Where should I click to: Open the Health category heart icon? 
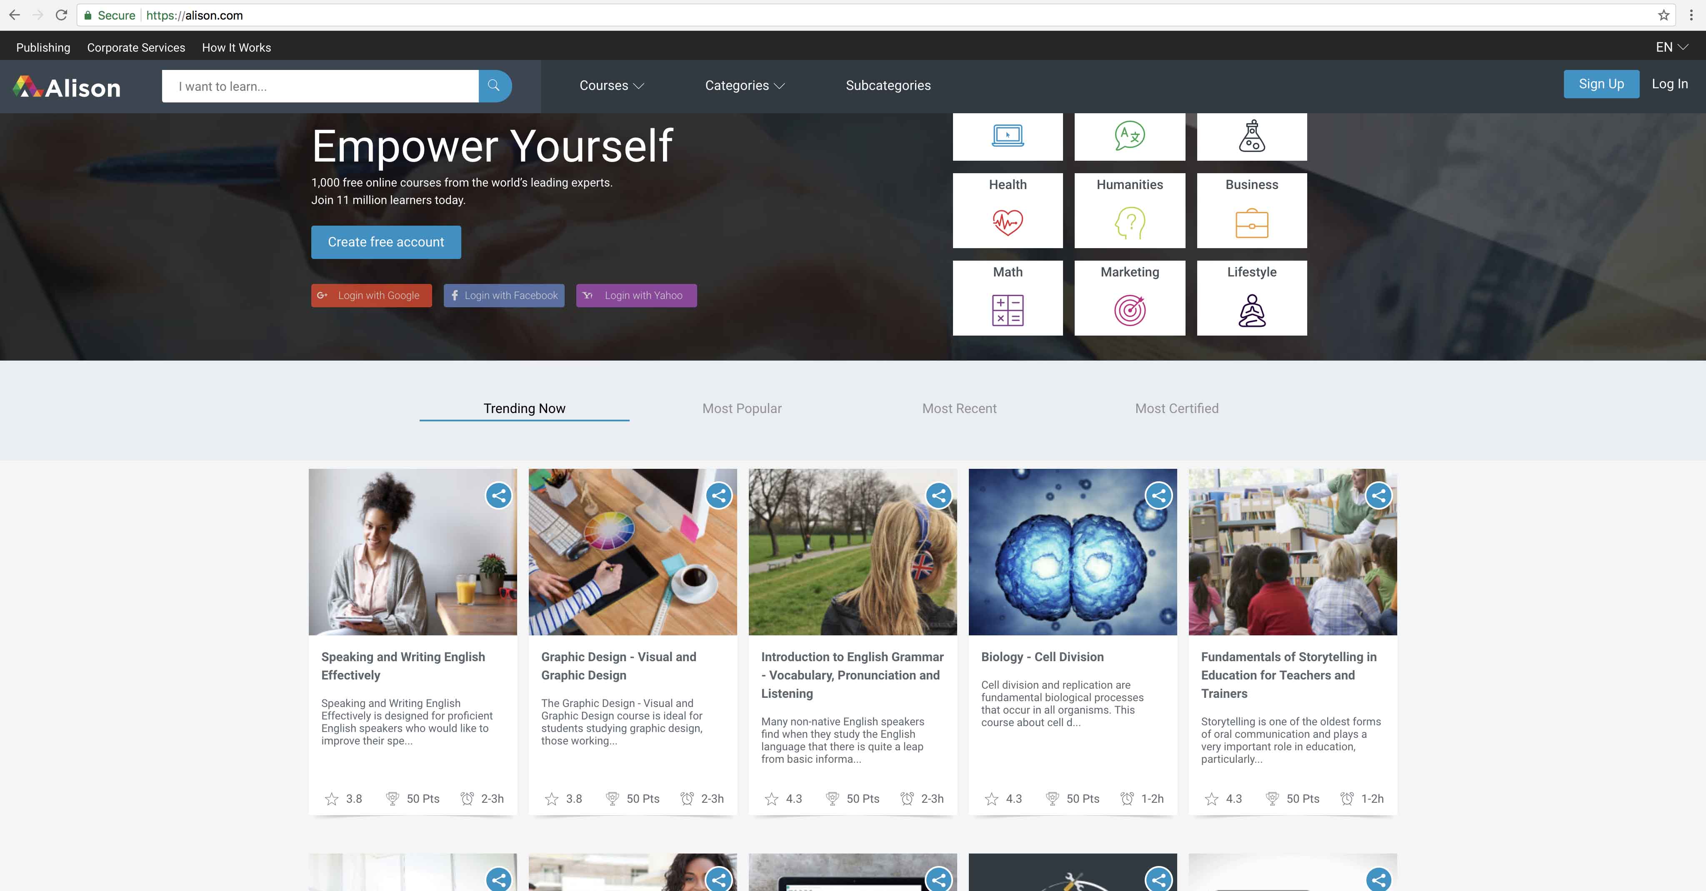(x=1007, y=222)
